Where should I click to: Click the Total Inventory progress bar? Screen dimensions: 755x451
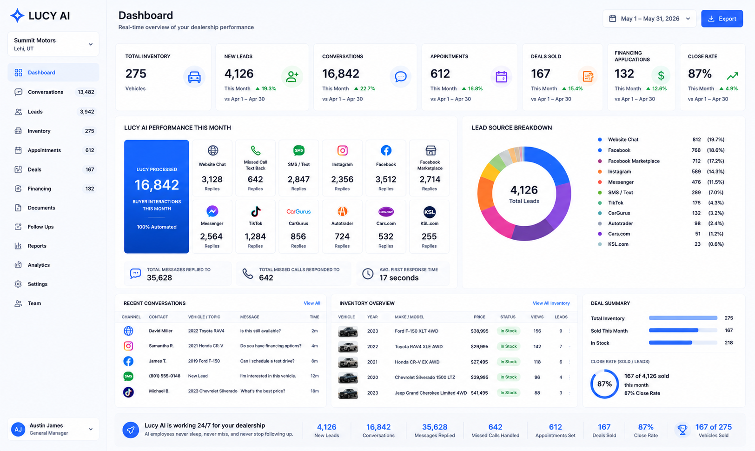click(x=683, y=318)
